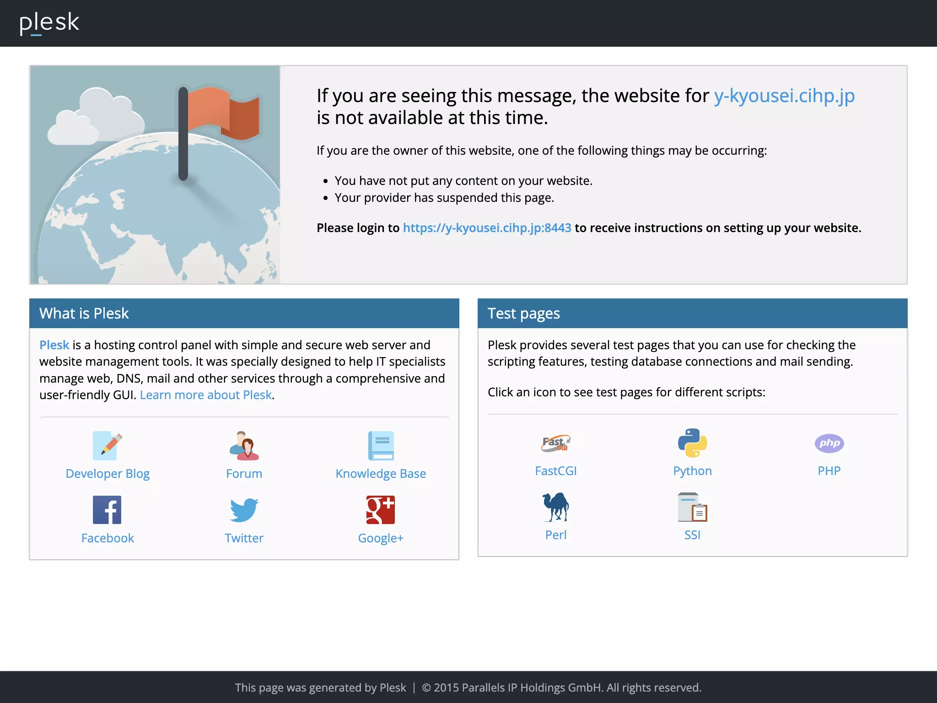Open Learn more about Plesk link

pyautogui.click(x=206, y=395)
